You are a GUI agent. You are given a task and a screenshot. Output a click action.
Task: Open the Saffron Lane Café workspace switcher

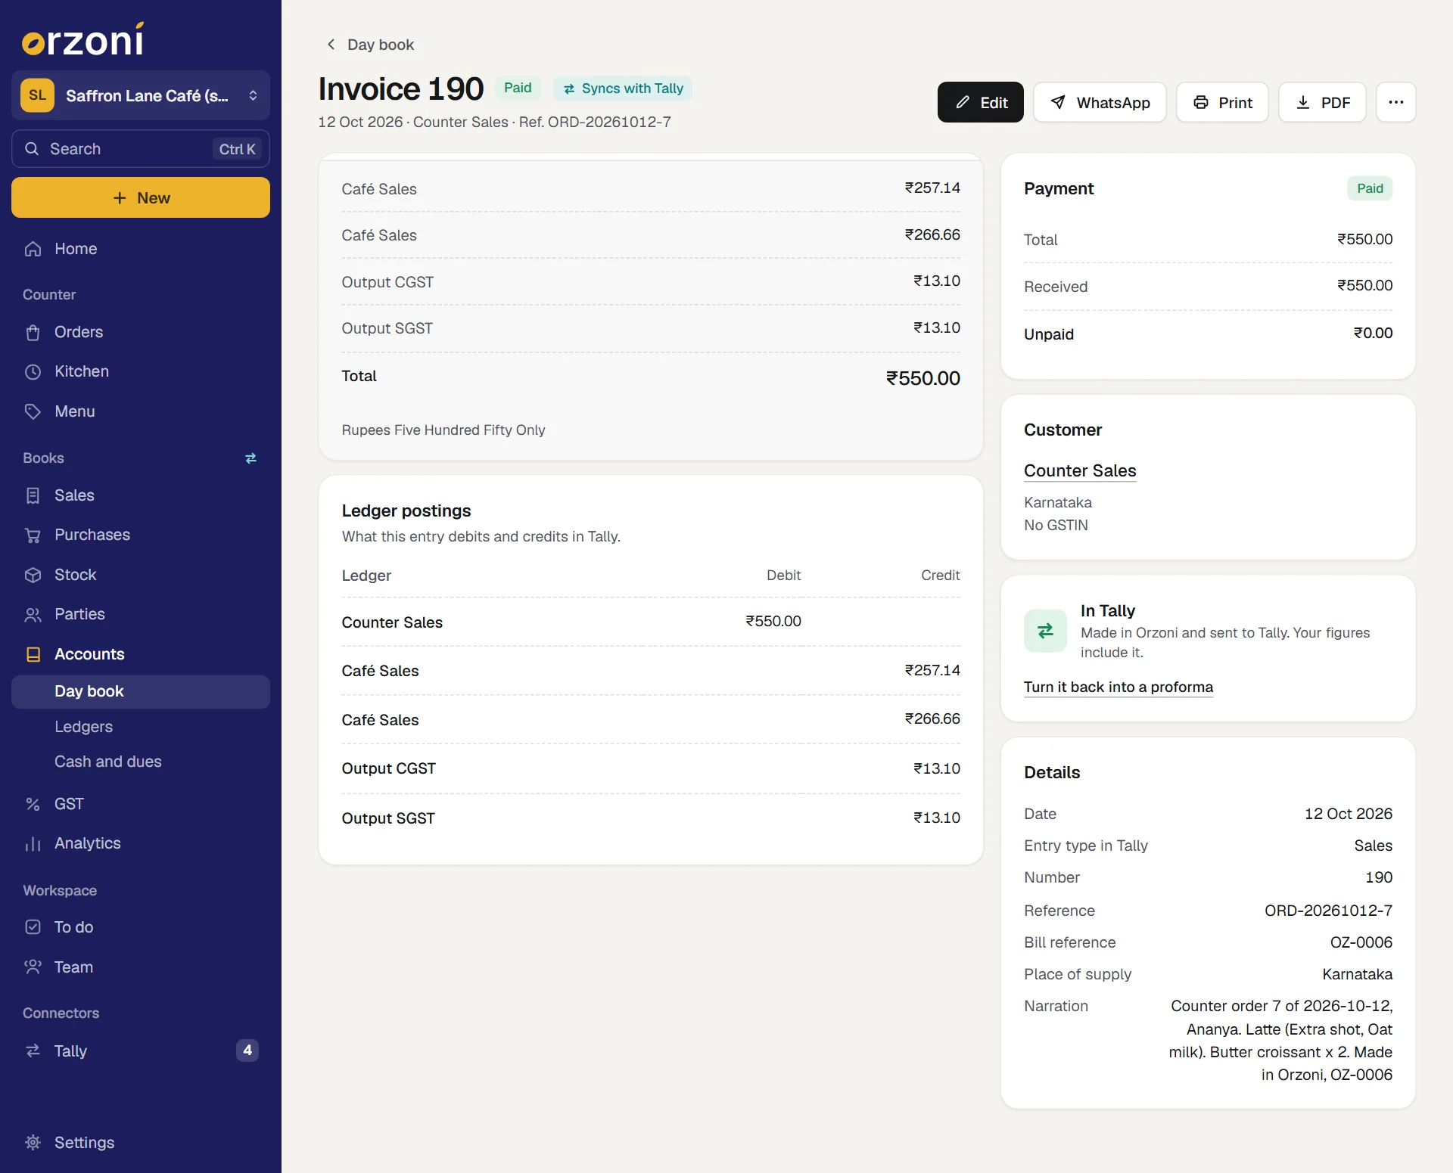click(141, 95)
